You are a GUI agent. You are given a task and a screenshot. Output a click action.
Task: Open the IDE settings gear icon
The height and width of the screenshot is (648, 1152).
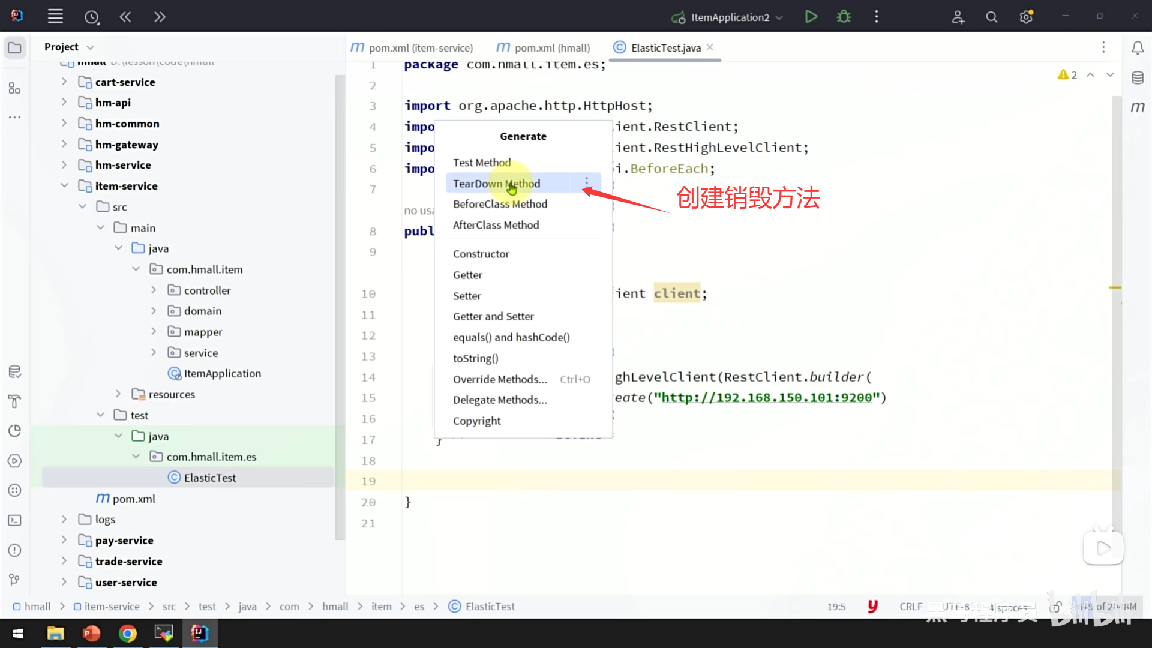click(x=1026, y=17)
